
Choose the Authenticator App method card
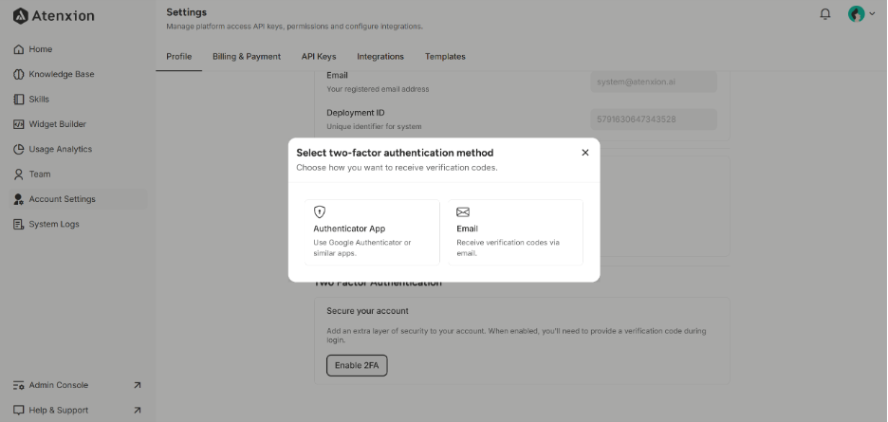tap(372, 232)
